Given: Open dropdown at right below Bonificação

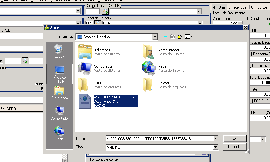Looking at the screenshot, I should point(263,139).
